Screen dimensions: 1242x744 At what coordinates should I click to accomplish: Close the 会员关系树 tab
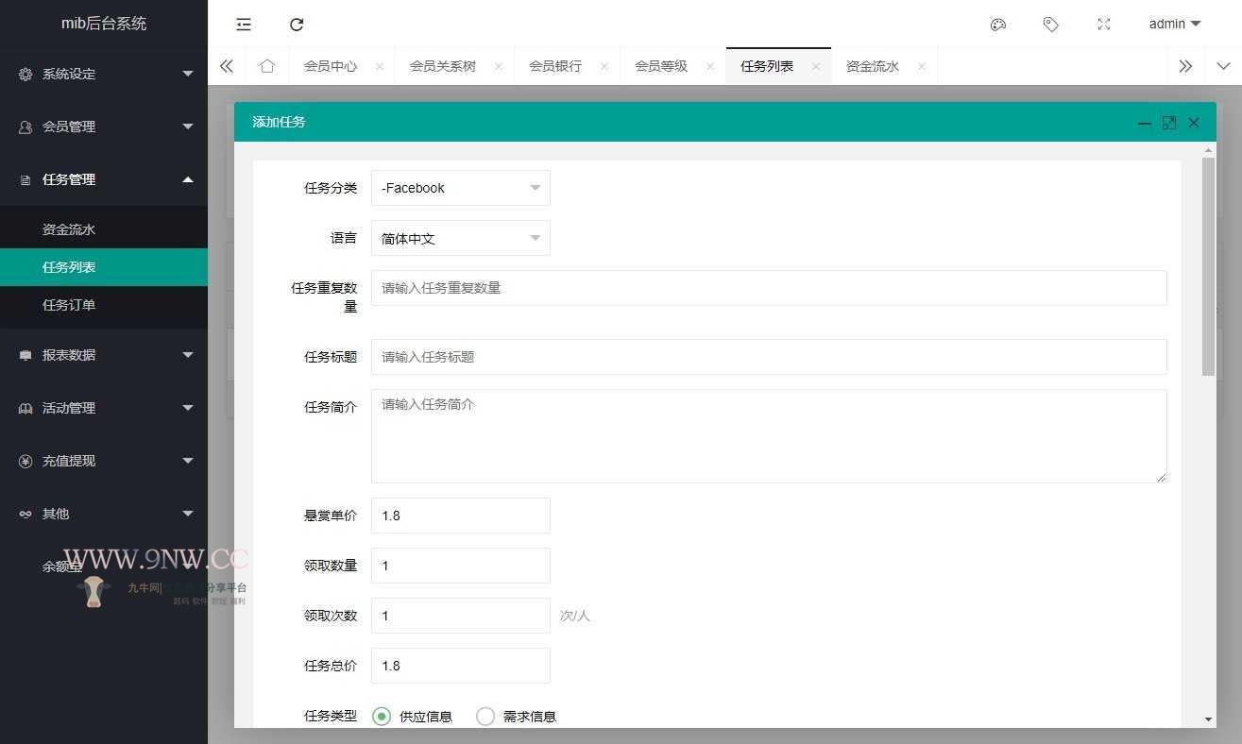point(499,66)
